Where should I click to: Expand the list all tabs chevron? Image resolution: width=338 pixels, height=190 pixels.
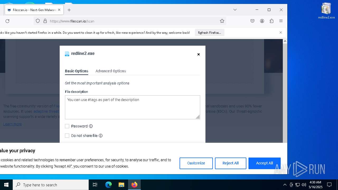(x=235, y=10)
